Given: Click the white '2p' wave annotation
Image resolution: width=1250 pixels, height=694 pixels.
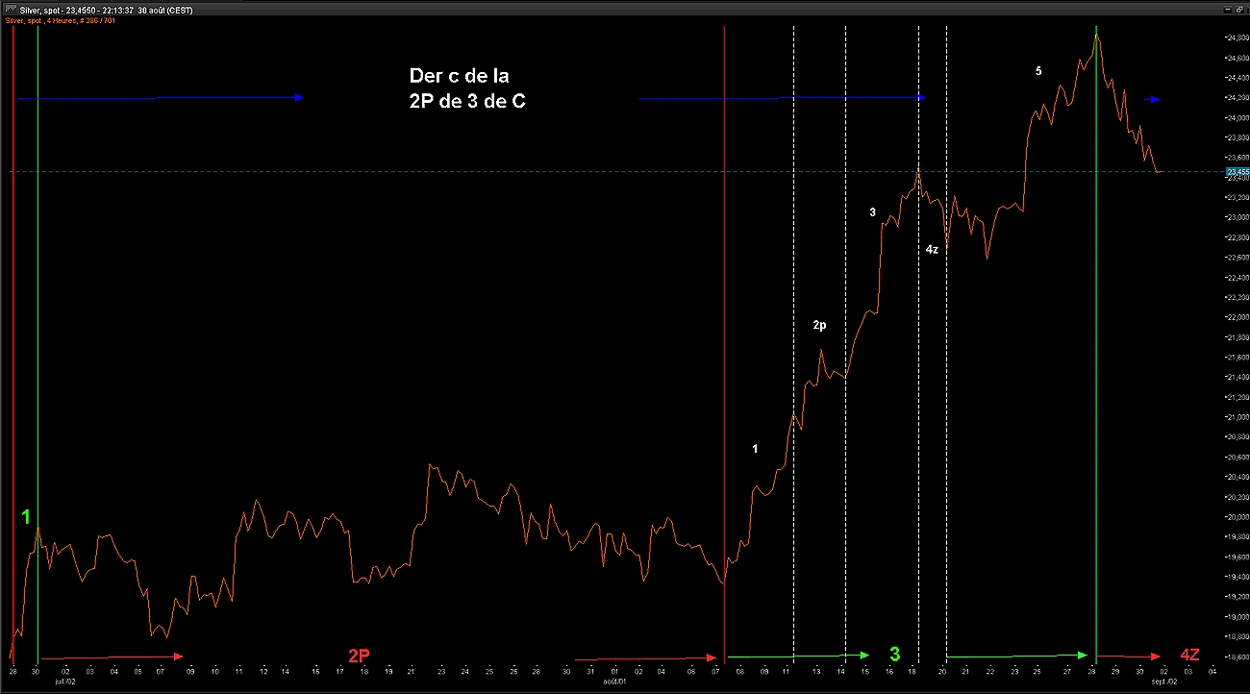Looking at the screenshot, I should [819, 326].
